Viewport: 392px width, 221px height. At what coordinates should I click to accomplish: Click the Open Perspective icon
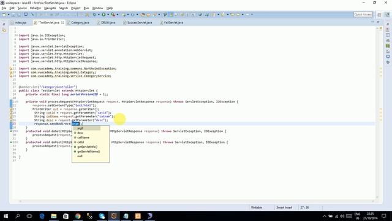pos(380,15)
